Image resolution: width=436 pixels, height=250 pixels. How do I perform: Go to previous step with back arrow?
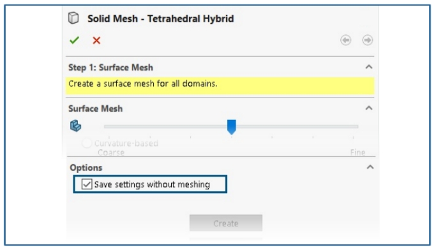(x=345, y=40)
